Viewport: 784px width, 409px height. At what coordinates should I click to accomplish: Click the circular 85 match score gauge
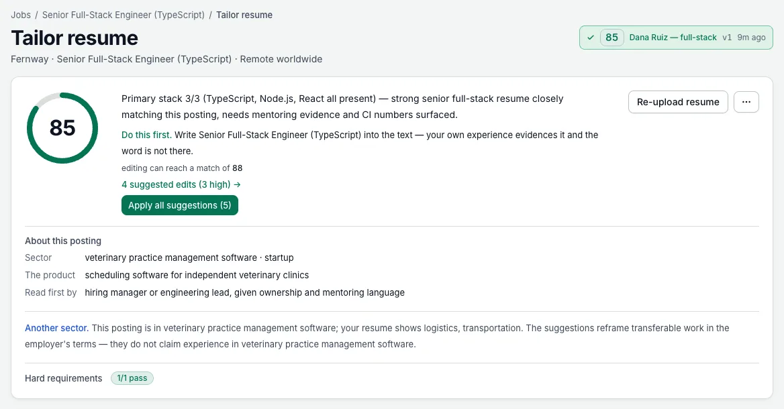[62, 128]
